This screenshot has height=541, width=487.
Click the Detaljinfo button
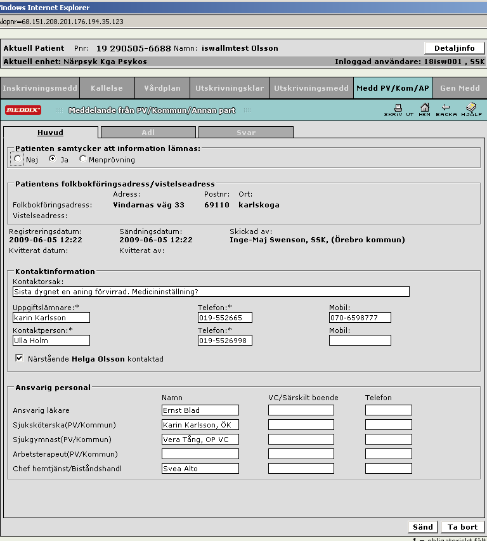click(x=454, y=48)
